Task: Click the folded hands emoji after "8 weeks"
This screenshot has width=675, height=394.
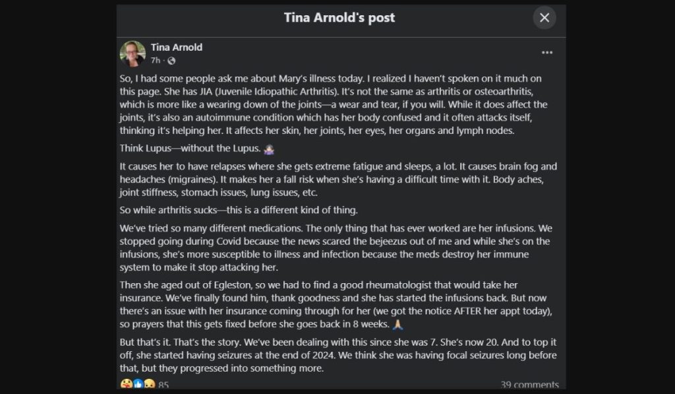Action: (397, 325)
